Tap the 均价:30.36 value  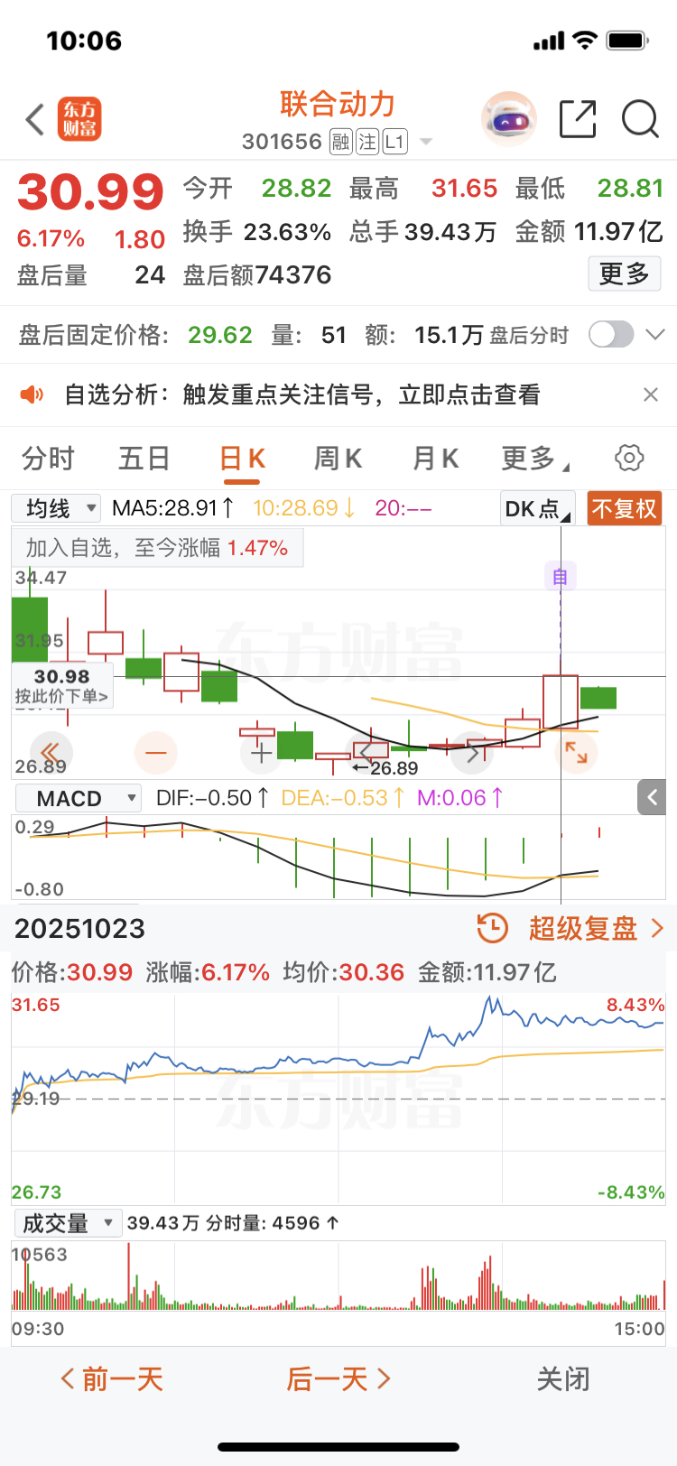coord(343,972)
